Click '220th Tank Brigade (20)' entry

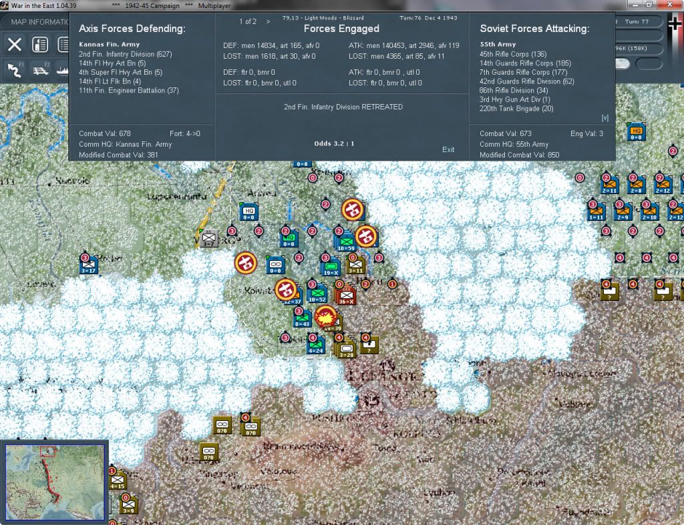[x=516, y=109]
